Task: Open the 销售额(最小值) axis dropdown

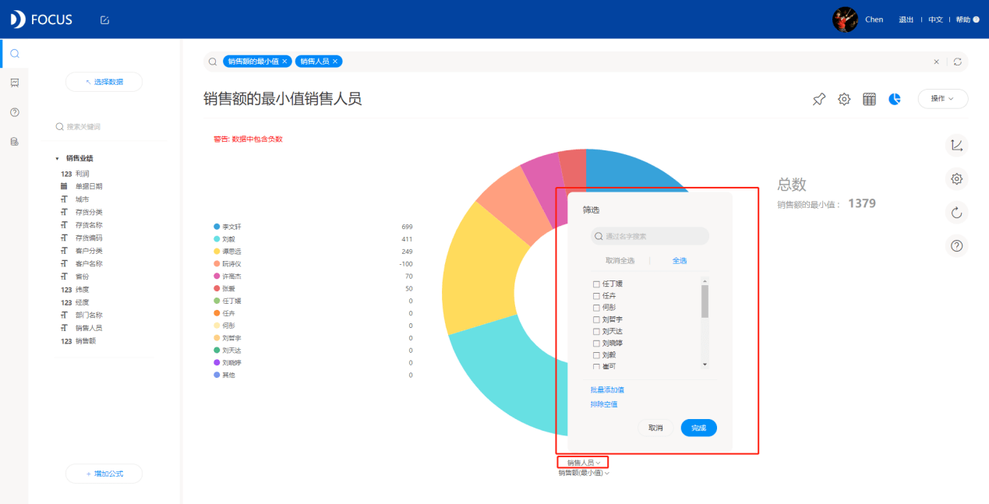Action: point(584,473)
